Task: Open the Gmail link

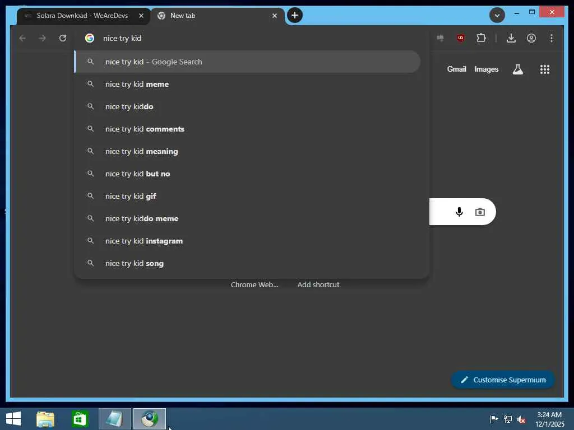Action: click(x=456, y=69)
